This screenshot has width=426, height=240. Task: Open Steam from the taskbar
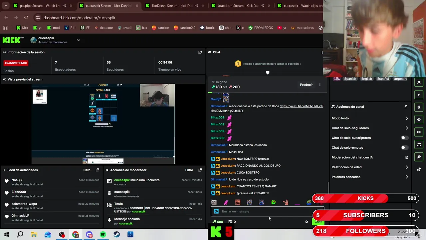(x=117, y=235)
